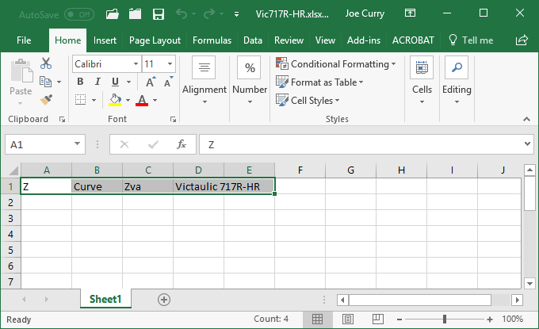Switch to the Insert tab
Screen dimensions: 539x329
pyautogui.click(x=105, y=40)
